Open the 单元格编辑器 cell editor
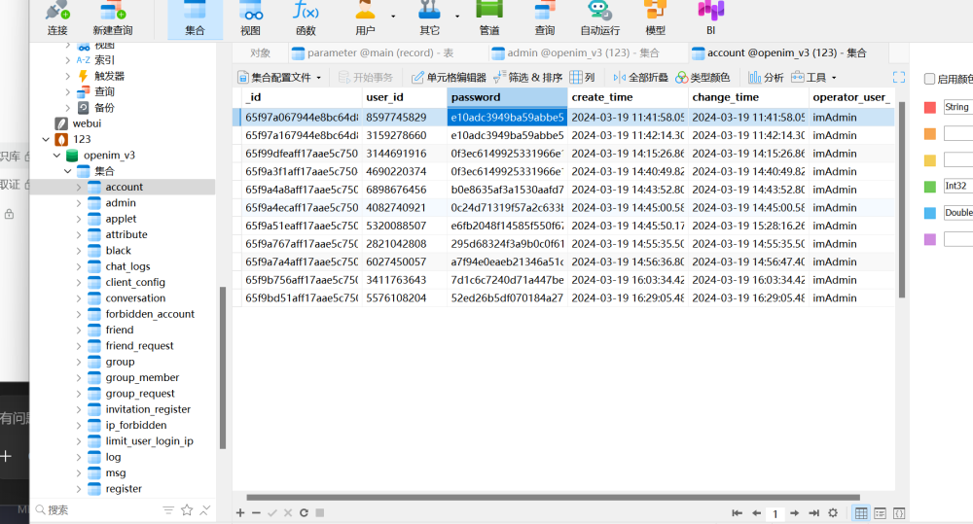The width and height of the screenshot is (973, 524). click(x=449, y=78)
